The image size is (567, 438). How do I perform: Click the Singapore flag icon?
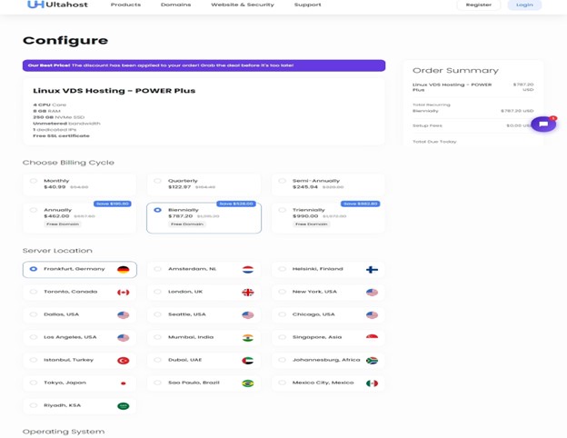coord(373,338)
